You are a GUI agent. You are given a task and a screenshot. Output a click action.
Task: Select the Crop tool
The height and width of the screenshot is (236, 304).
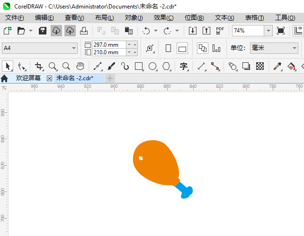(x=39, y=66)
